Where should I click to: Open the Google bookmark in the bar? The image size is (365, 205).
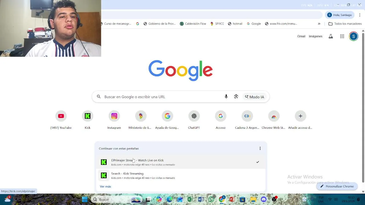[x=254, y=24]
